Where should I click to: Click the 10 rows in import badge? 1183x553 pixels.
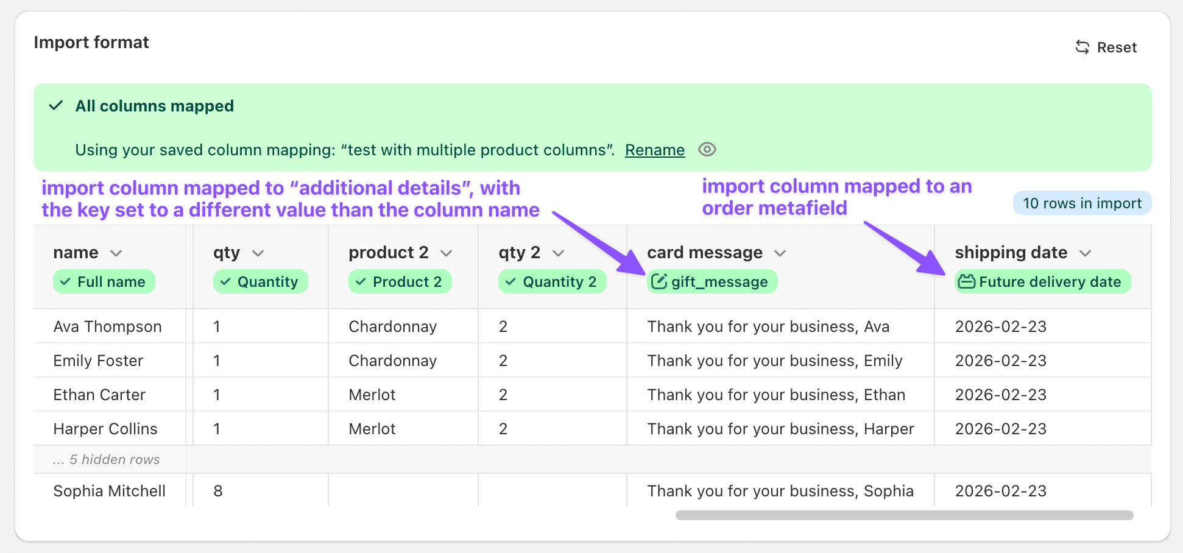click(x=1081, y=203)
